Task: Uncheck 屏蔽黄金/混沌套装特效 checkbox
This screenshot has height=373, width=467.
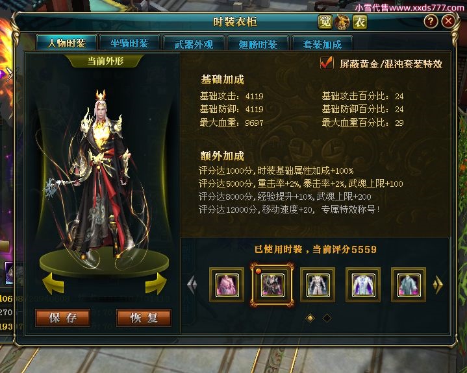Action: [327, 63]
